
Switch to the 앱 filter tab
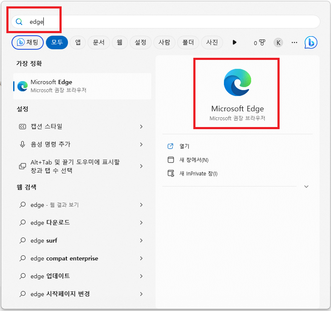click(78, 42)
